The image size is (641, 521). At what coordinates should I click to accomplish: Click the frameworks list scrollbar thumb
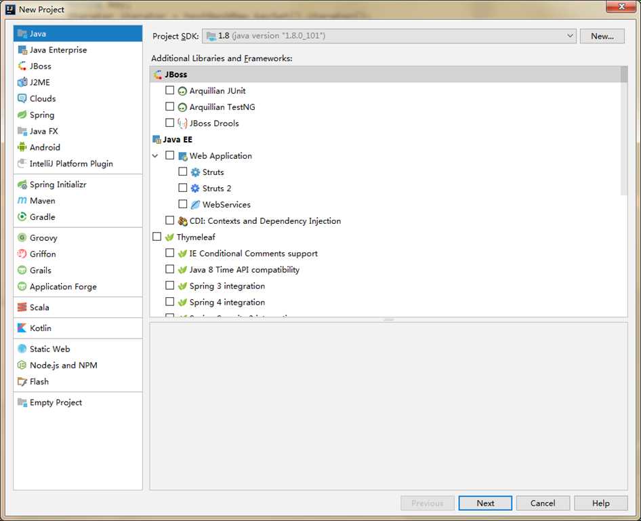click(624, 131)
